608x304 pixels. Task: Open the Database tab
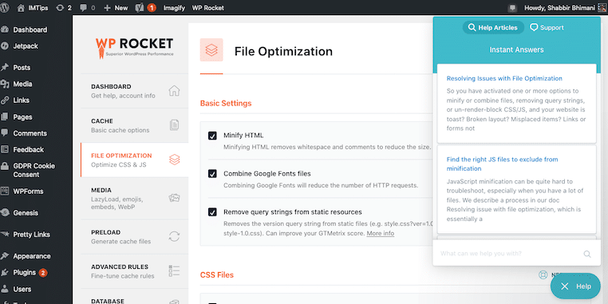135,297
